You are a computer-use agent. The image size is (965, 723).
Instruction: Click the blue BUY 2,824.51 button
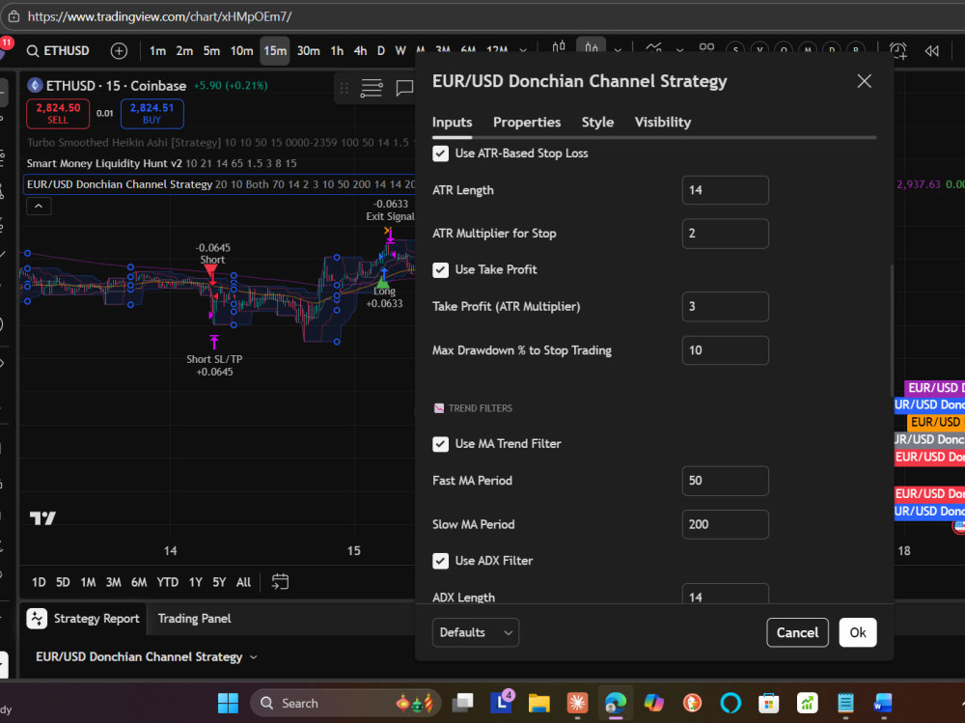pos(152,113)
